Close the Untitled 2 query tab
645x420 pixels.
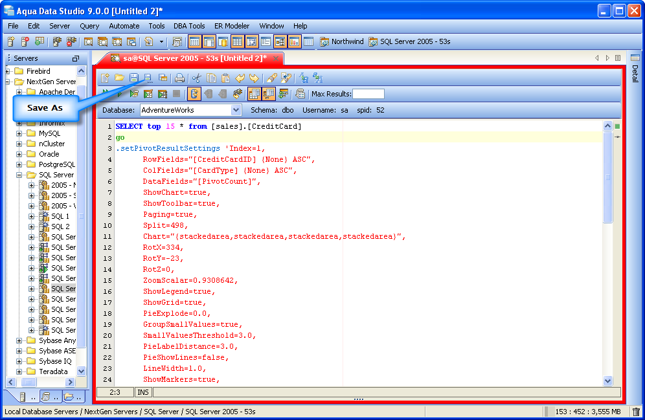[x=276, y=58]
